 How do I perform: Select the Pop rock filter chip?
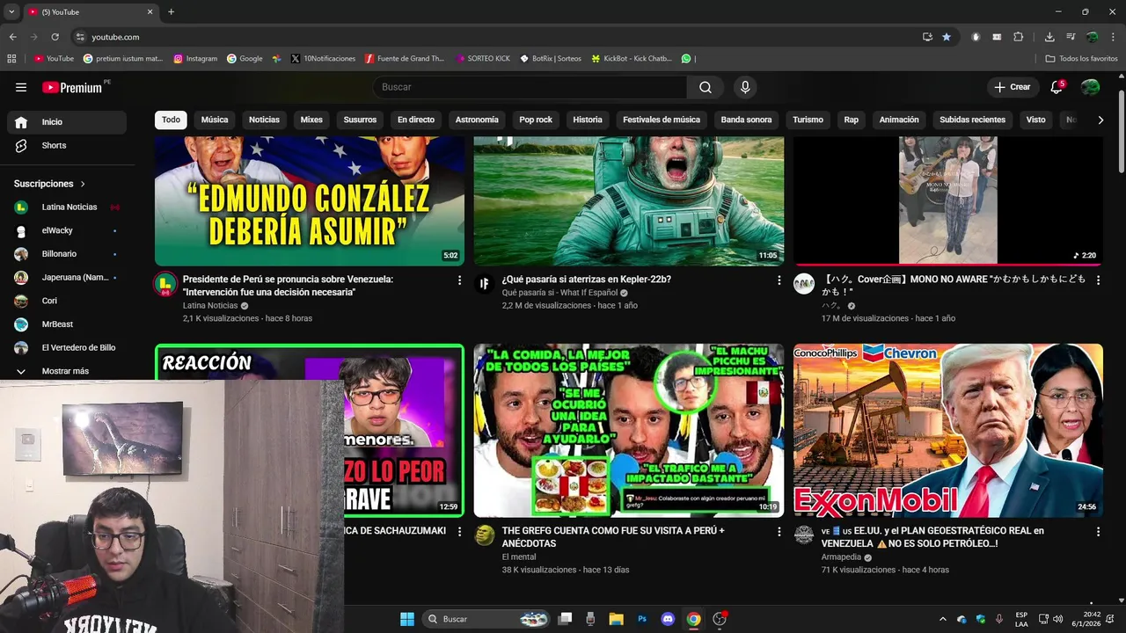536,120
